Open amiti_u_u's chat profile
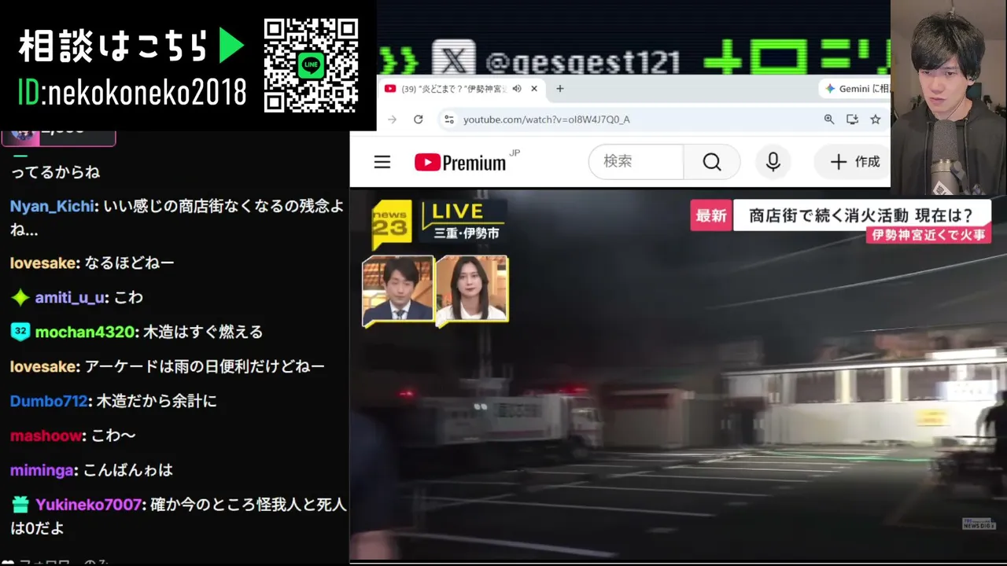This screenshot has height=566, width=1007. [x=70, y=297]
